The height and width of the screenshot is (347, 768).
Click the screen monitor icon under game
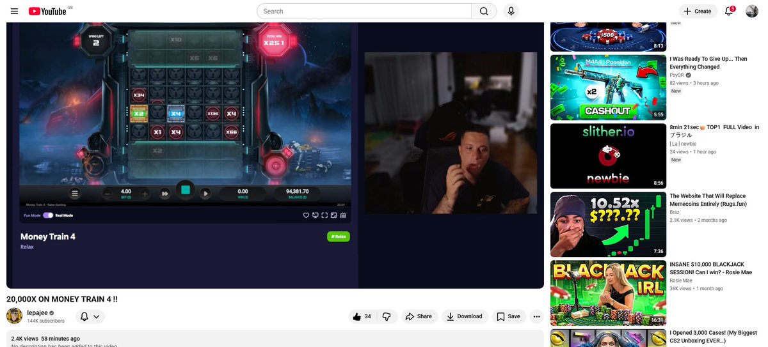[x=315, y=215]
